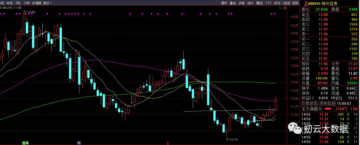Click the 买五 price 11.91

323,58
